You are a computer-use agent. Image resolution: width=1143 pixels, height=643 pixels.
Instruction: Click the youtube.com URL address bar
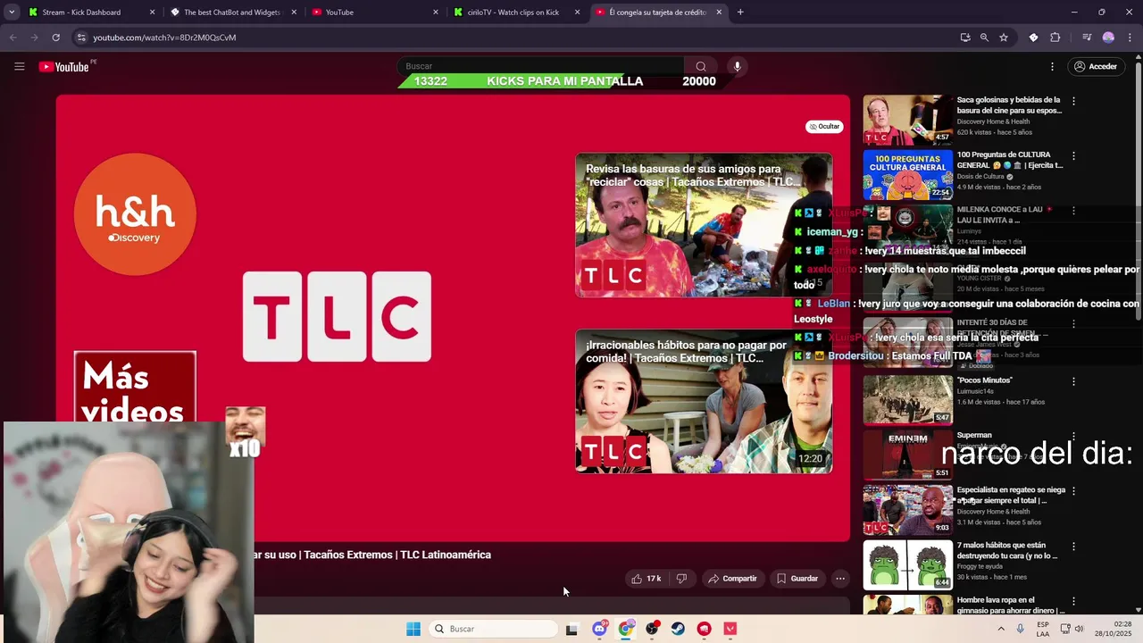click(164, 38)
